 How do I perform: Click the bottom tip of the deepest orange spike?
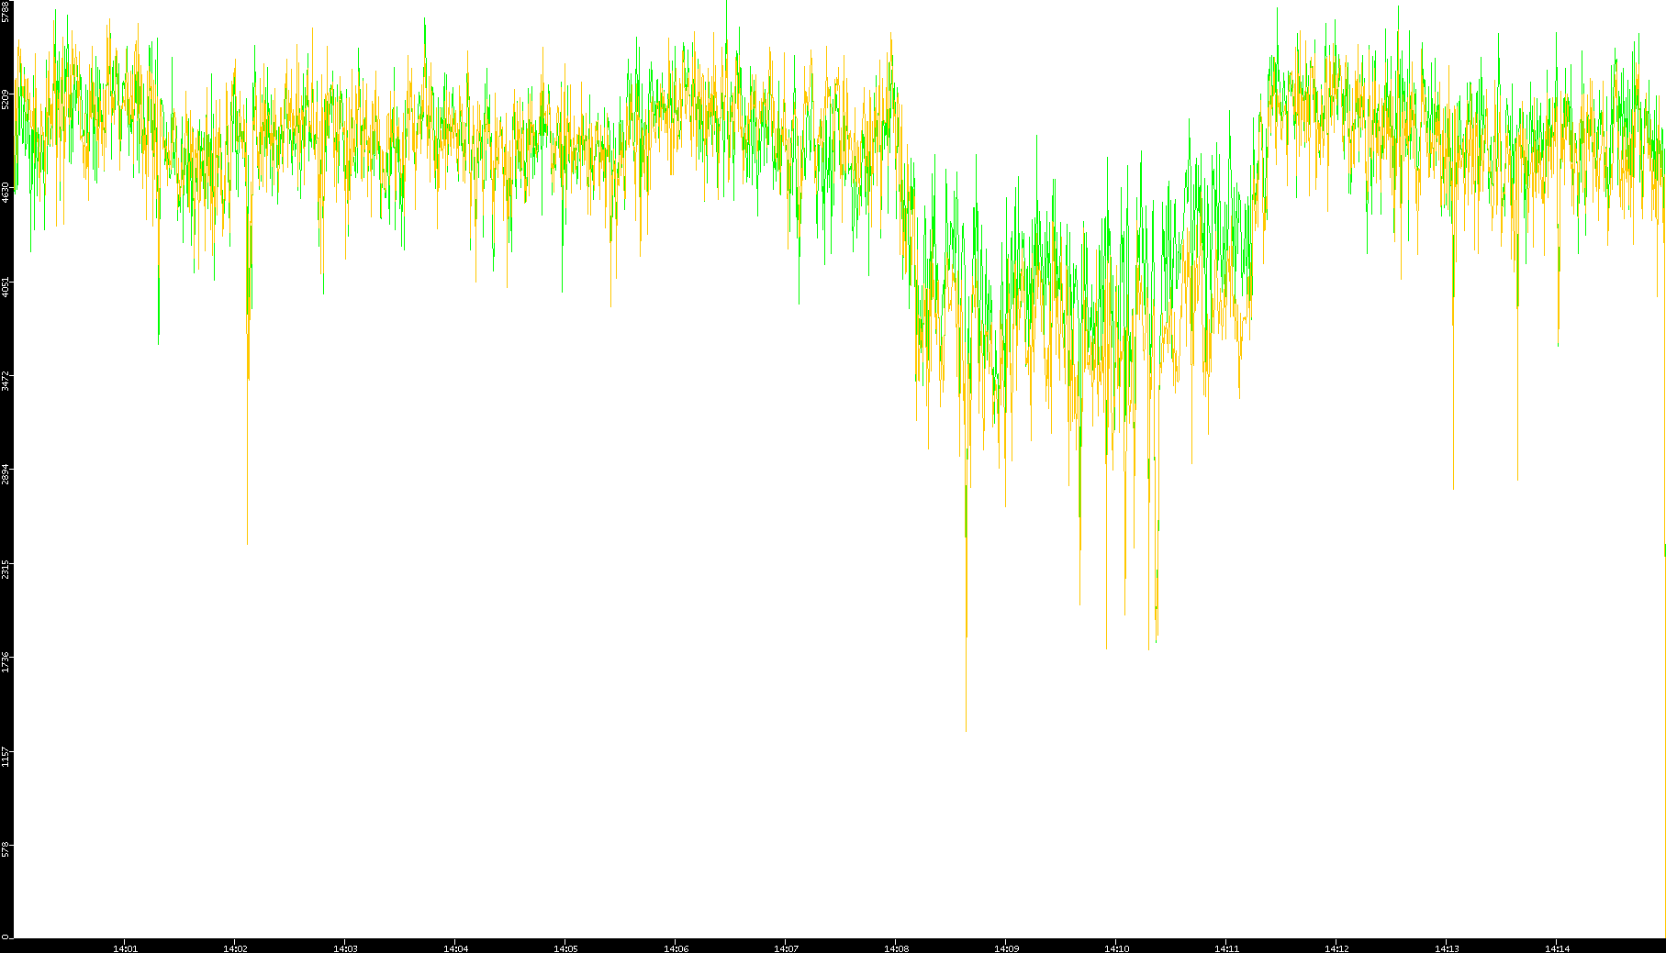(966, 730)
